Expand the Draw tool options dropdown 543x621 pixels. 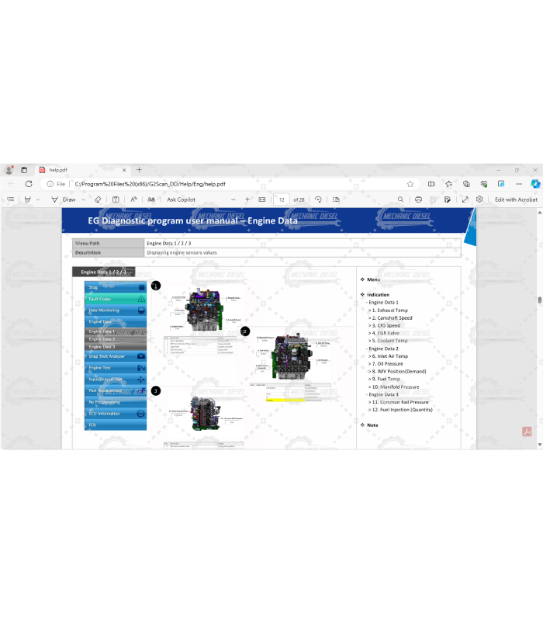pyautogui.click(x=82, y=199)
